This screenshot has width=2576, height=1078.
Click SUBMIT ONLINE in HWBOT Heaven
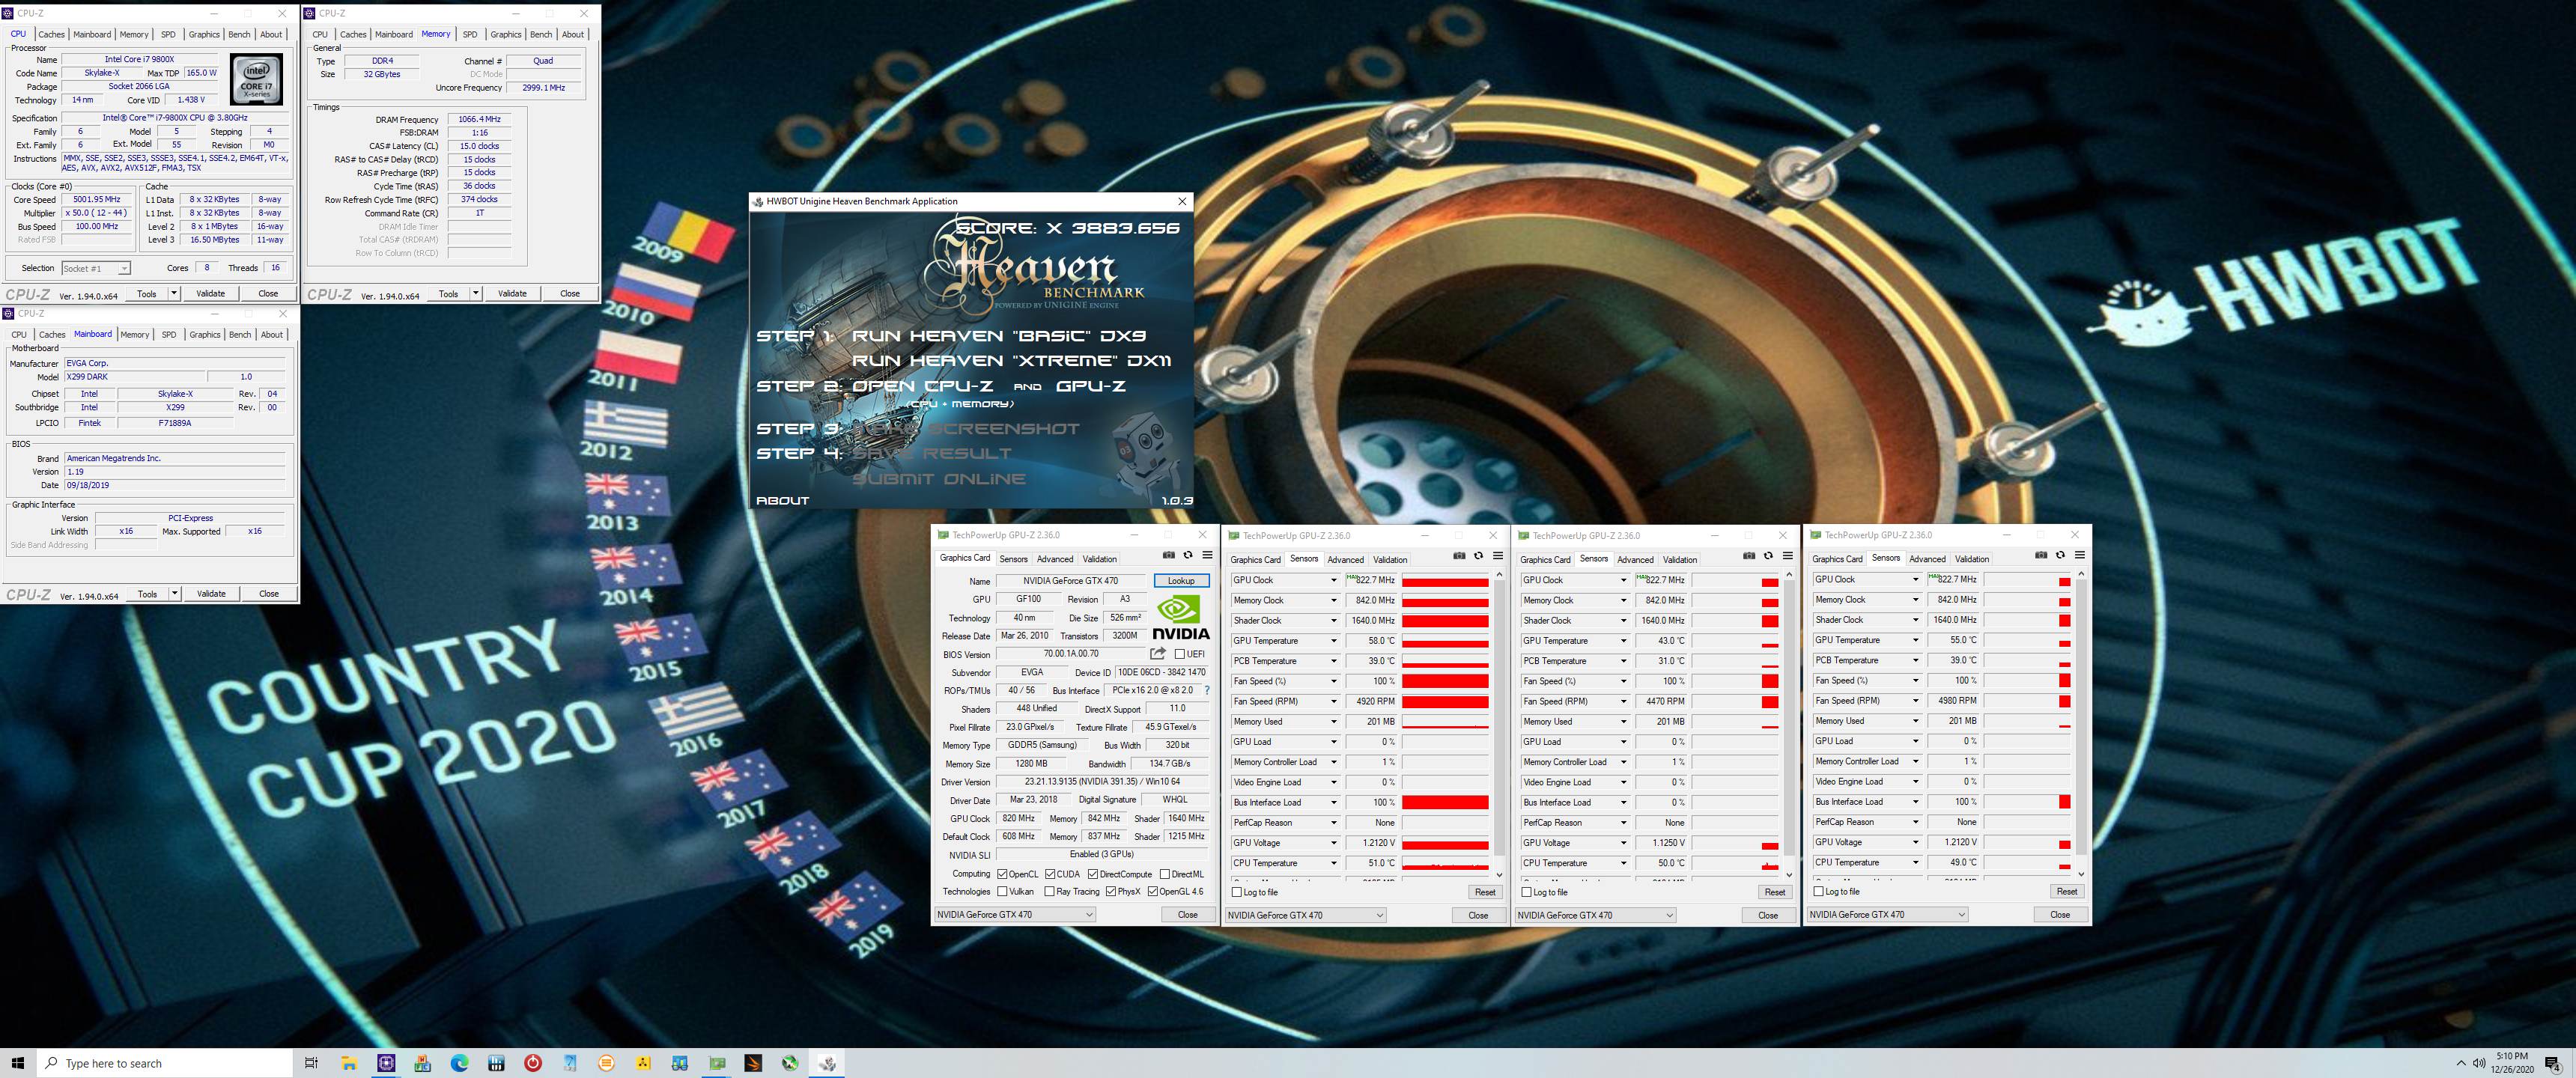[939, 479]
